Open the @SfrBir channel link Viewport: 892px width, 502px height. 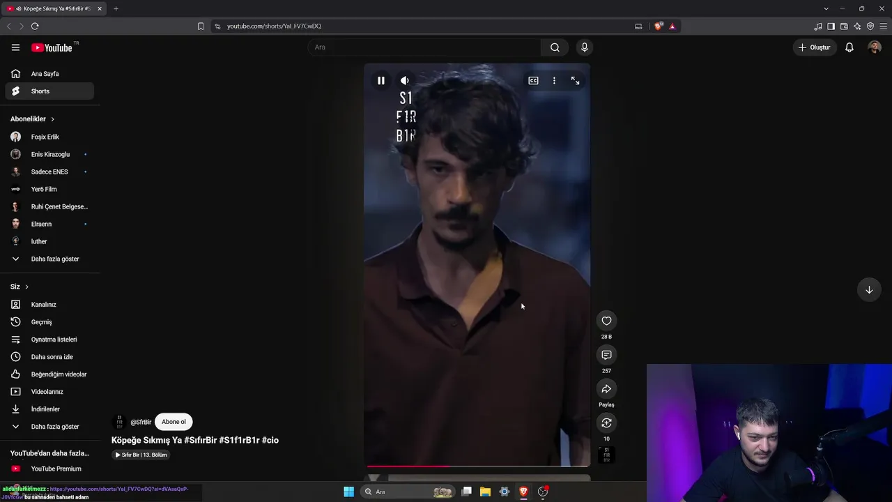tap(141, 422)
